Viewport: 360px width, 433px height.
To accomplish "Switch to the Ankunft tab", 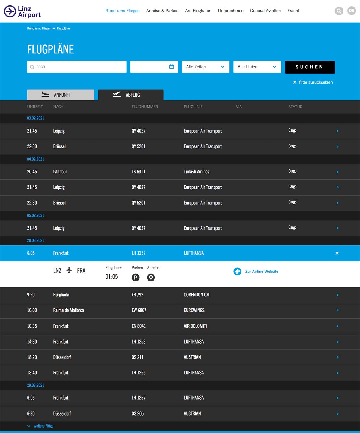I will pyautogui.click(x=61, y=95).
